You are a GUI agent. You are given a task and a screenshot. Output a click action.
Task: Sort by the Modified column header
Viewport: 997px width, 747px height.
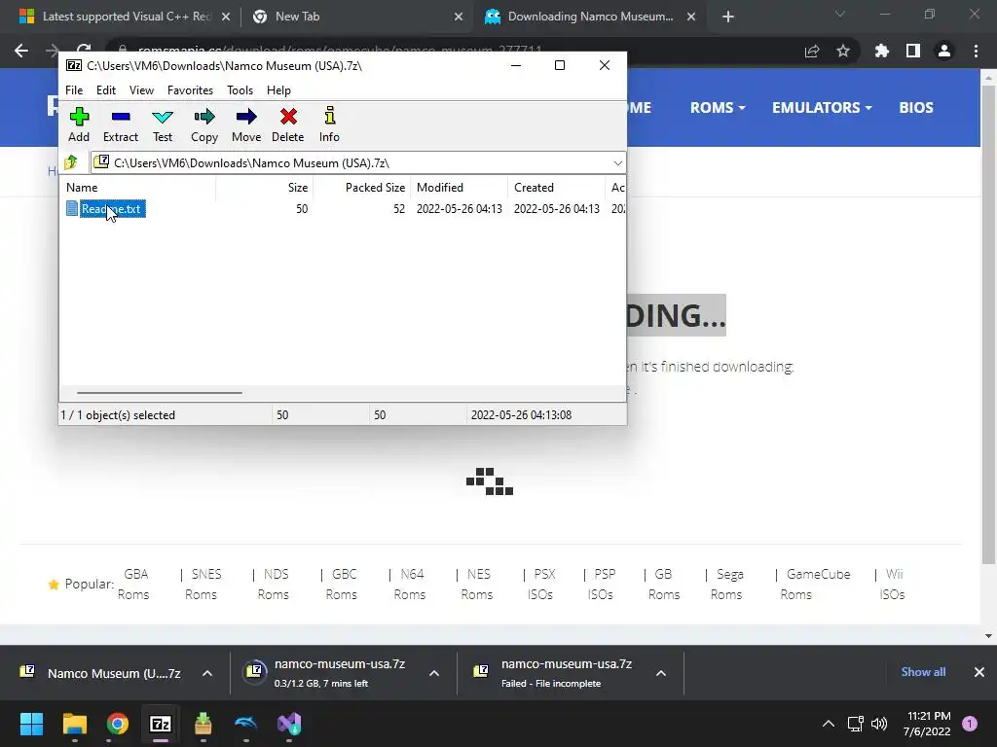pyautogui.click(x=460, y=188)
